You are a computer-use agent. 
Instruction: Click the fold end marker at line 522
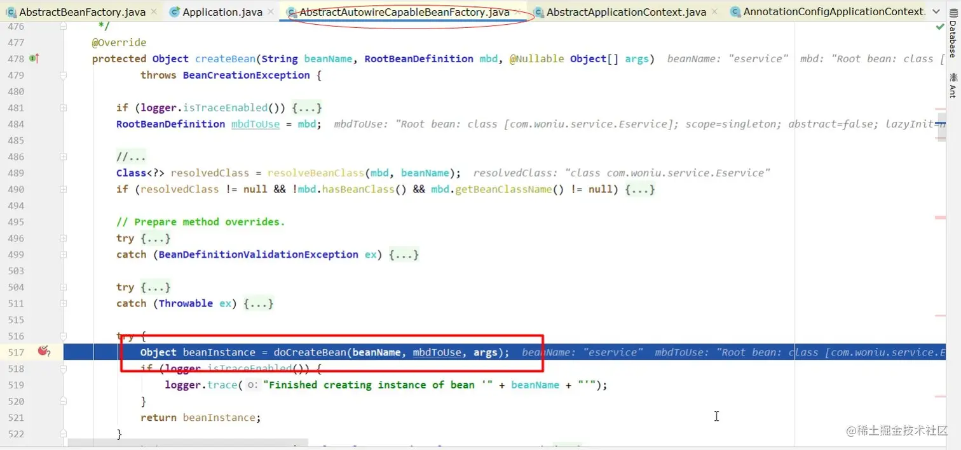point(64,433)
